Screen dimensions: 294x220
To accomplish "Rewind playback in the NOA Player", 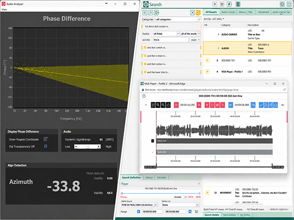I will click(207, 105).
